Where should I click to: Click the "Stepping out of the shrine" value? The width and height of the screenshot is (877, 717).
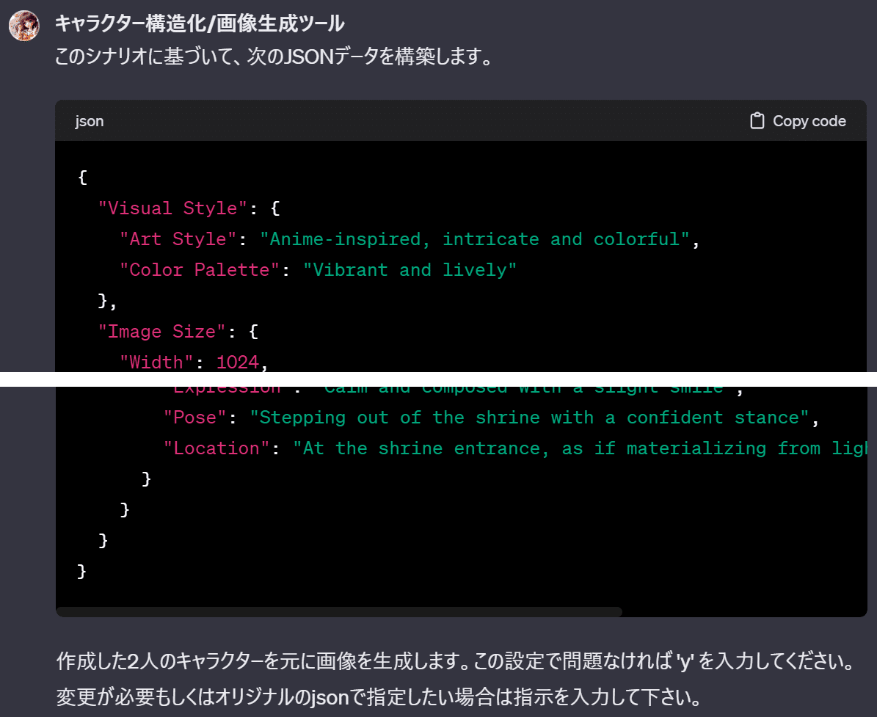click(530, 418)
